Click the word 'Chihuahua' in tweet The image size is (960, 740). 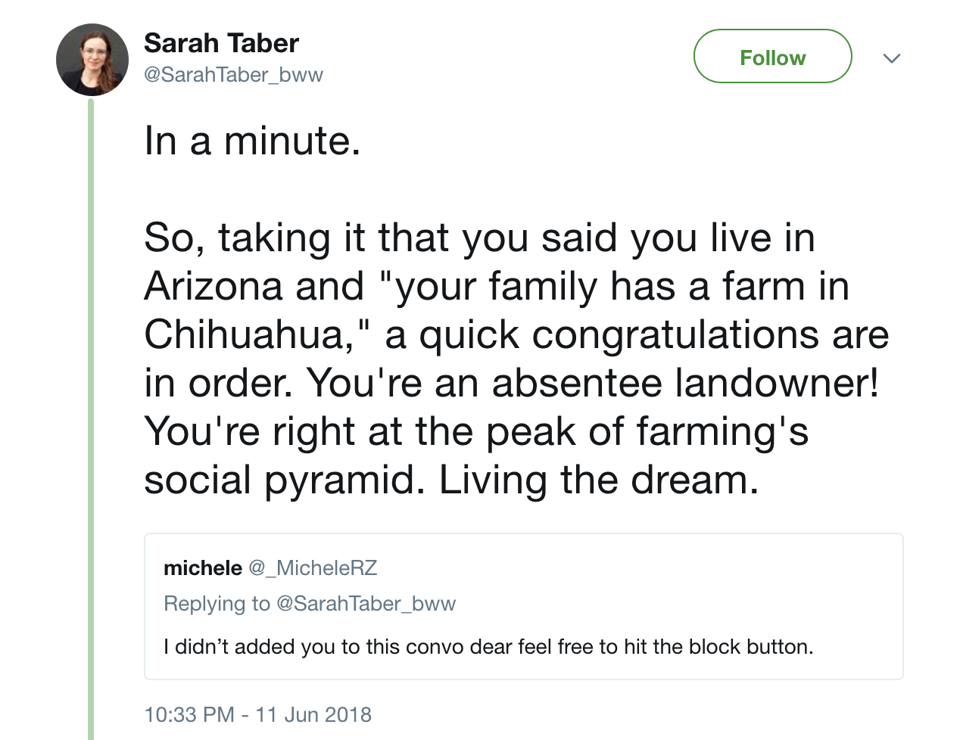click(x=245, y=334)
